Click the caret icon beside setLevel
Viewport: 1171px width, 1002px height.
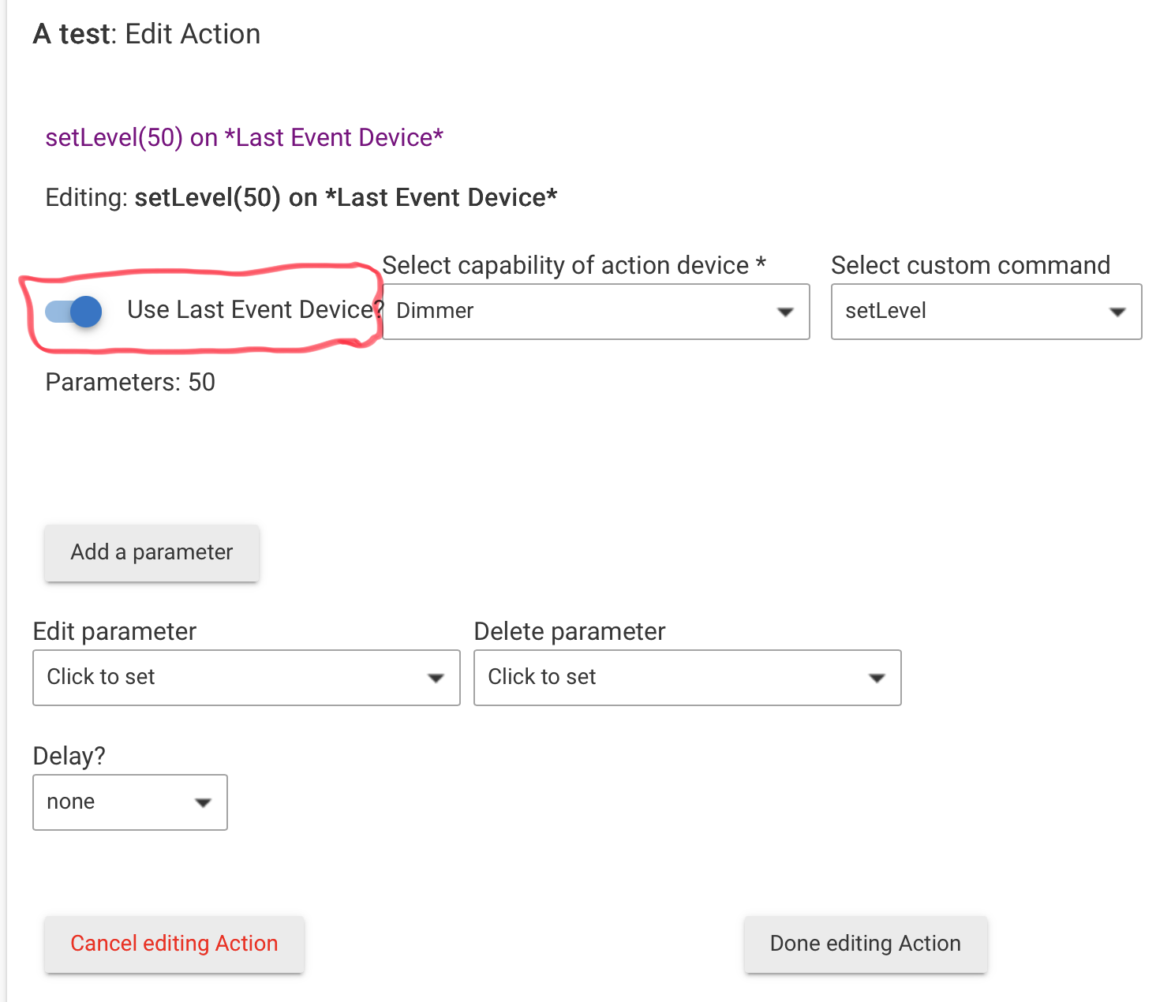pos(1117,312)
